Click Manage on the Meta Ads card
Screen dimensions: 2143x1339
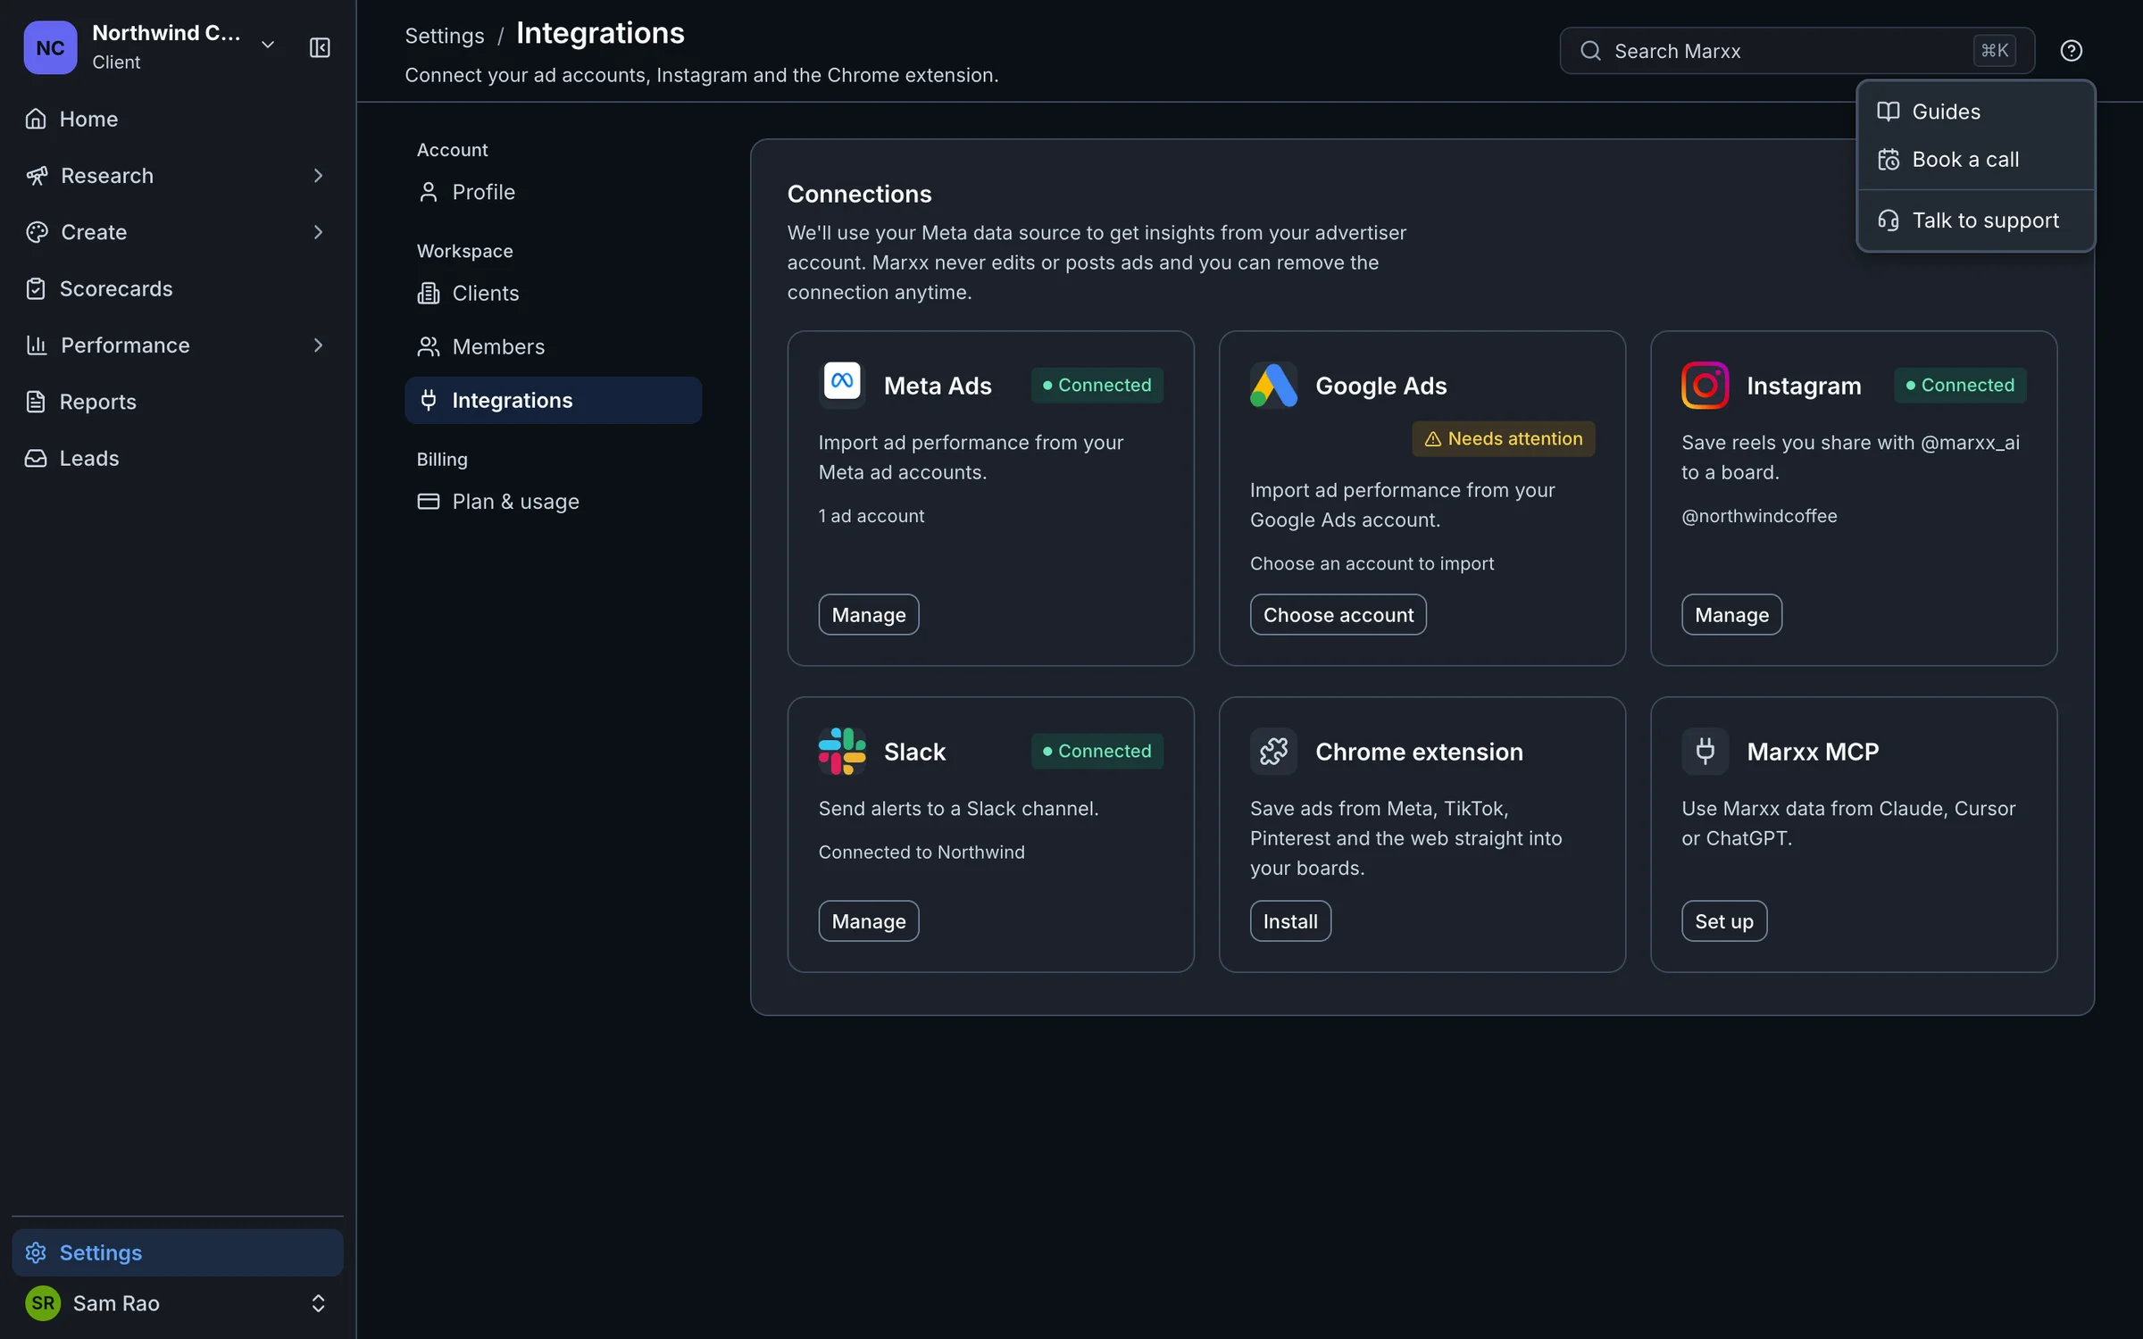pos(868,614)
